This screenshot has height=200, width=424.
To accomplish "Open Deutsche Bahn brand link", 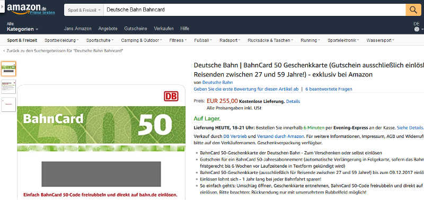I will coord(217,82).
